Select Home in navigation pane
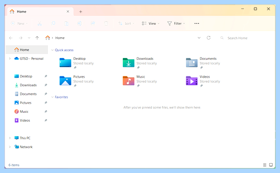The width and height of the screenshot is (280, 173). pyautogui.click(x=27, y=50)
